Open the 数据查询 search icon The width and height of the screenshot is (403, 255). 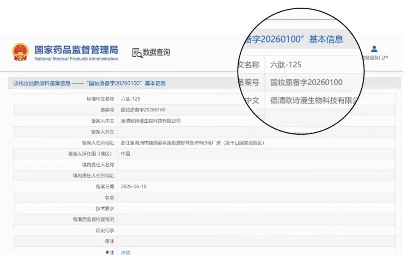click(x=137, y=53)
